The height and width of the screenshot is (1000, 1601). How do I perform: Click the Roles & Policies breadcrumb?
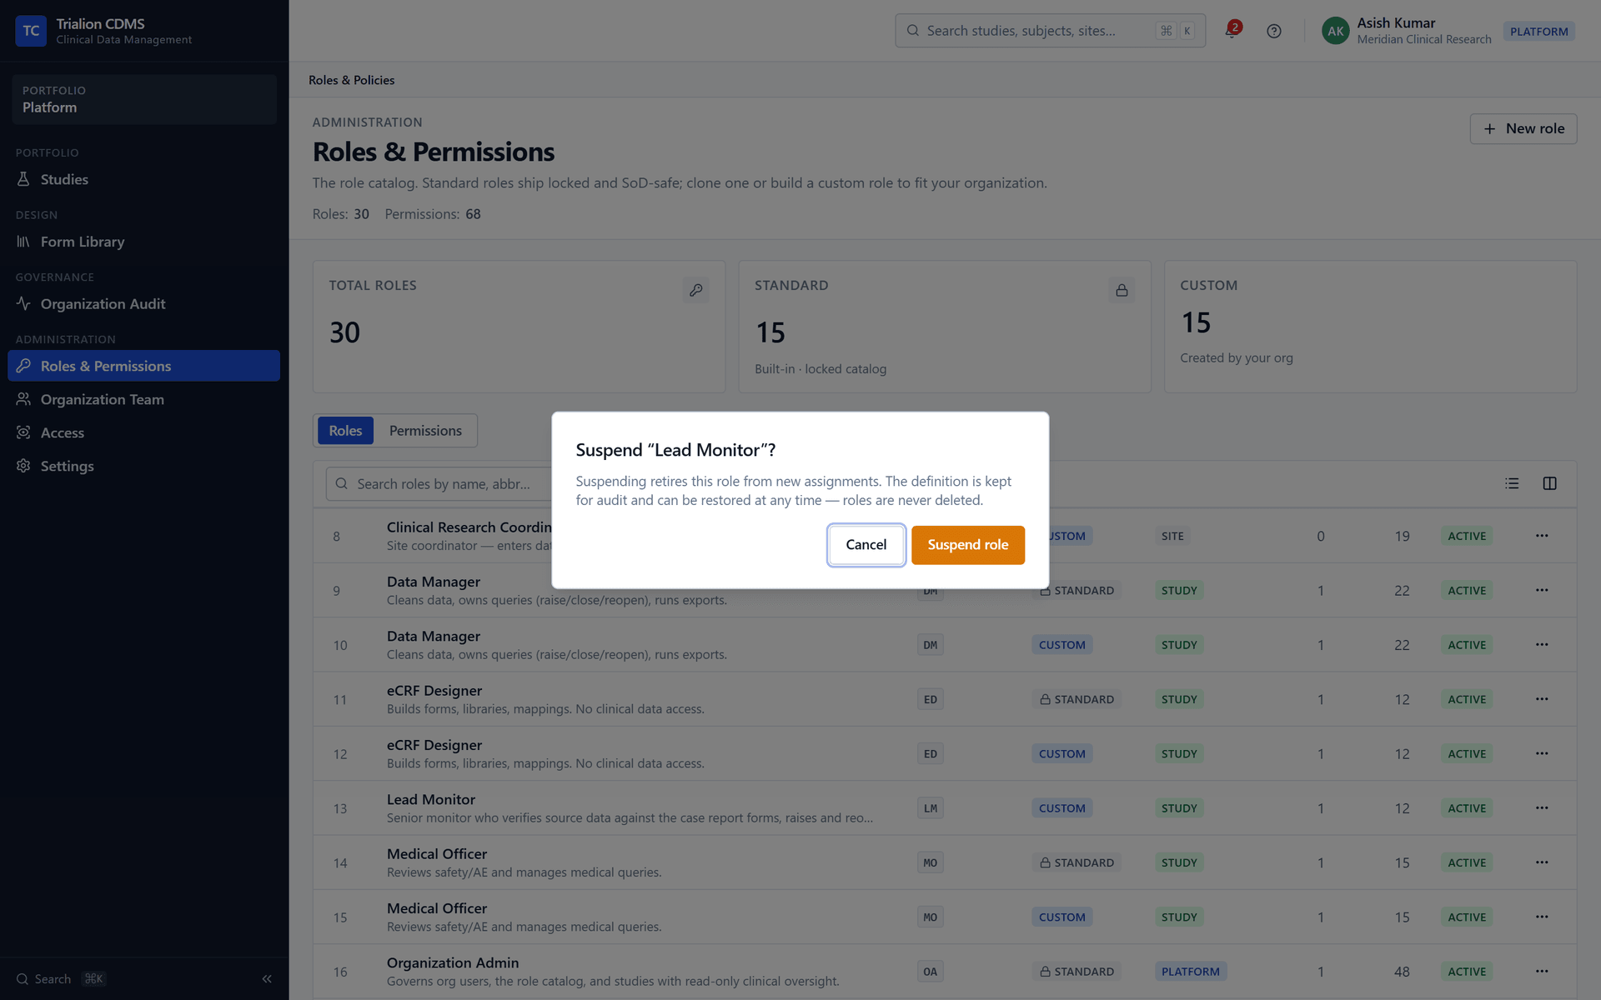point(351,80)
